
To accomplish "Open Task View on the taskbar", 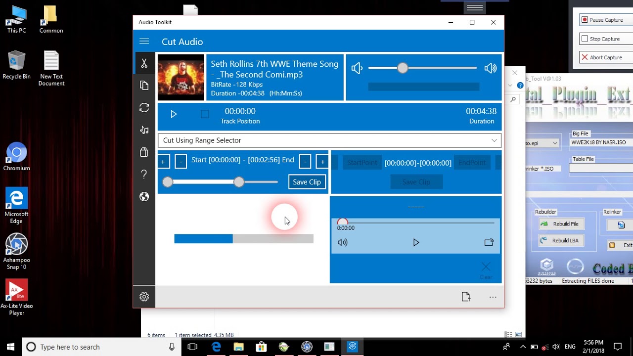I will 192,347.
